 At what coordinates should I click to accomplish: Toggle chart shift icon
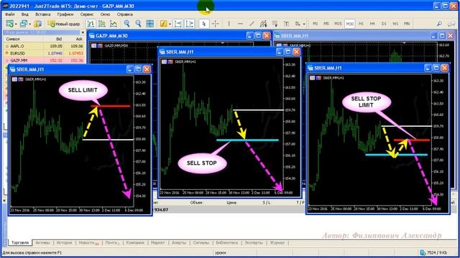[x=190, y=24]
